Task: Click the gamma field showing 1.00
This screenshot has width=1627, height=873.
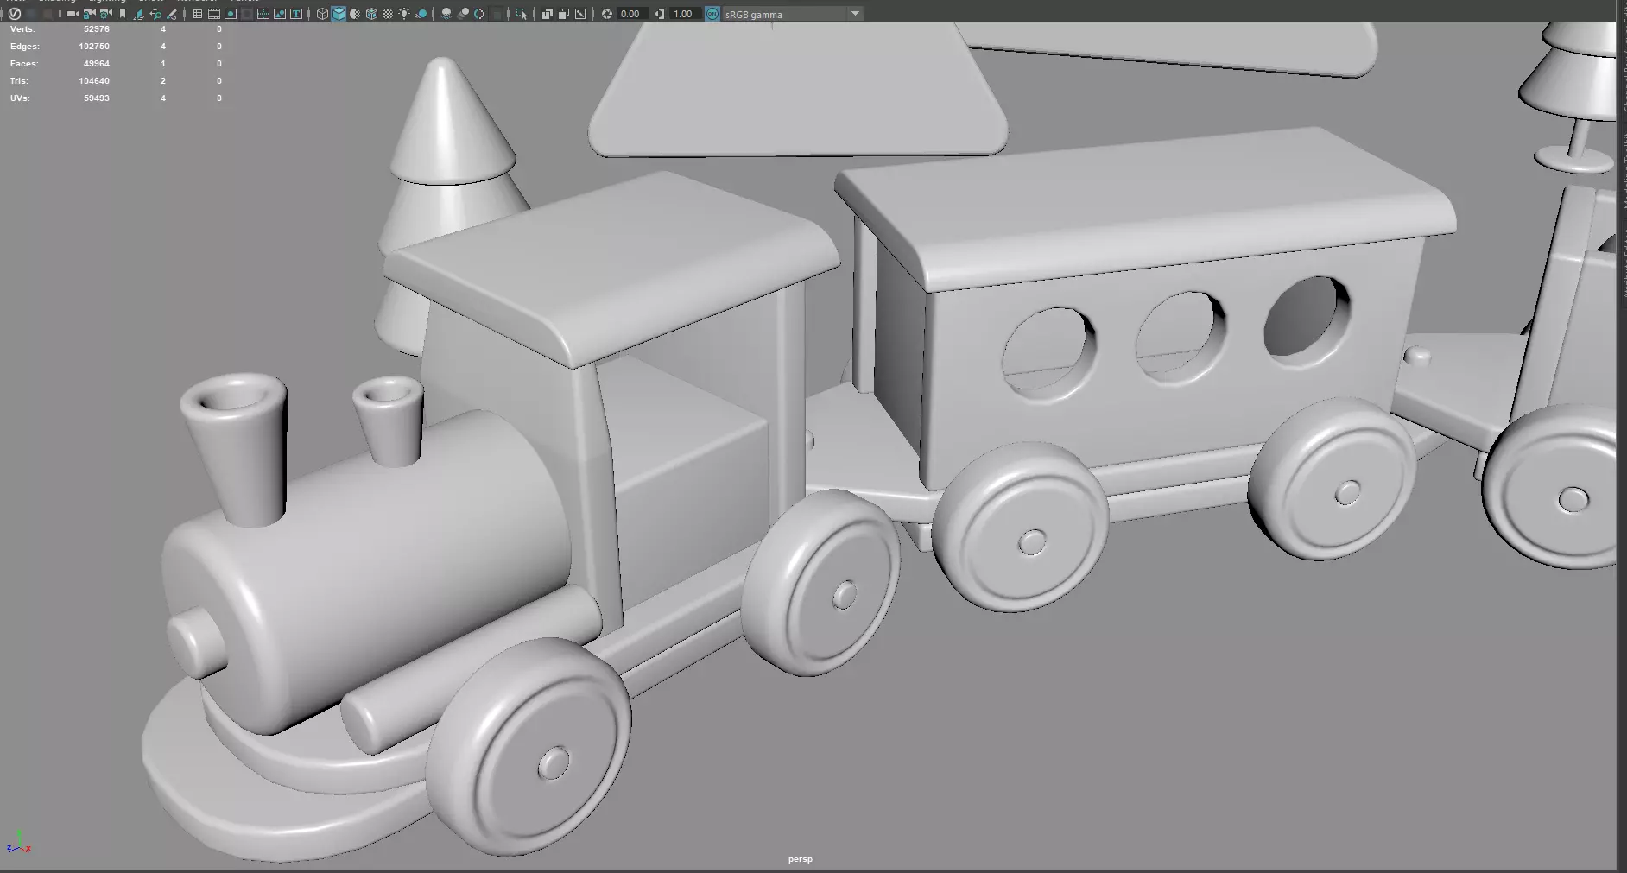Action: pos(685,14)
